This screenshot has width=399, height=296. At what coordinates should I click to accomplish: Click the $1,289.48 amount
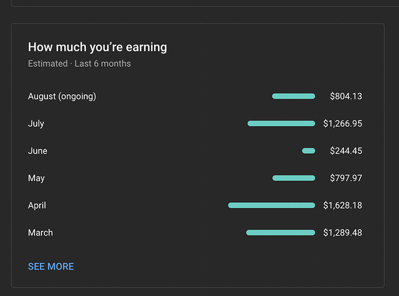pyautogui.click(x=343, y=233)
